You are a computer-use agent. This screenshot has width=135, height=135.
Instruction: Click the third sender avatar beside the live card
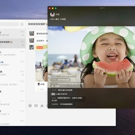click(31, 47)
